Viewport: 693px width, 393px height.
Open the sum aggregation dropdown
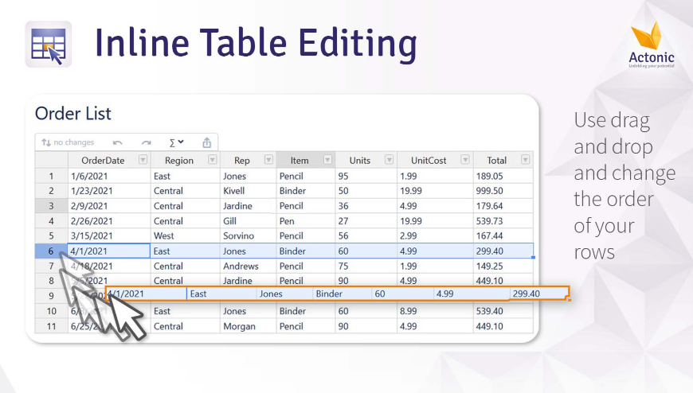[176, 142]
